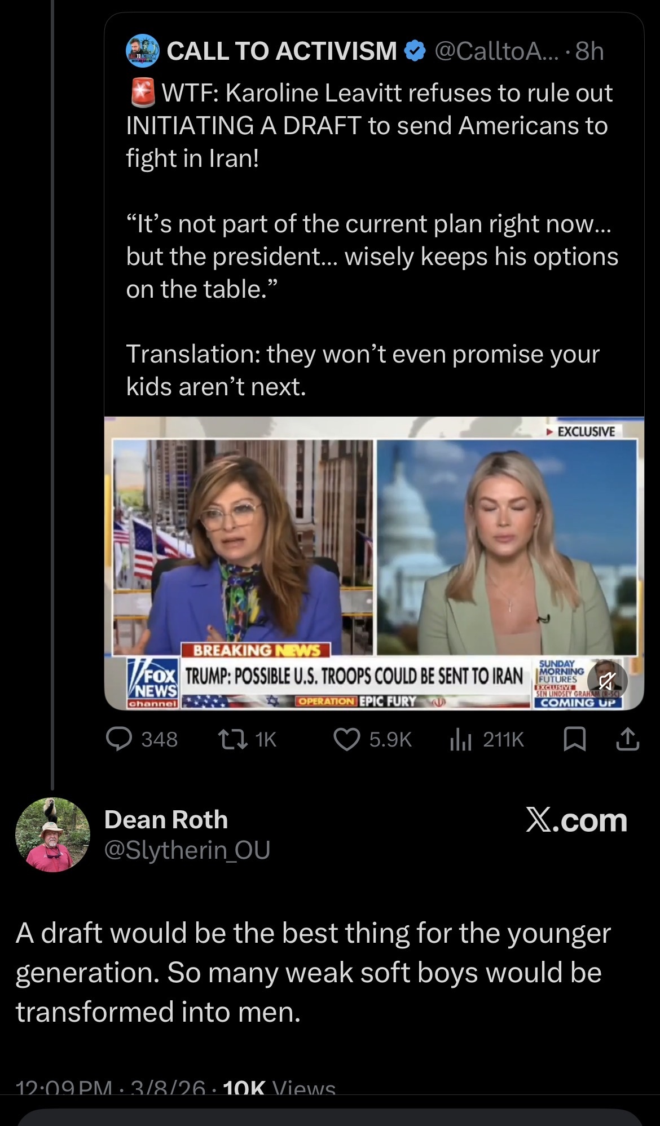Click the X.com logo watermark
660x1126 pixels.
tap(576, 820)
